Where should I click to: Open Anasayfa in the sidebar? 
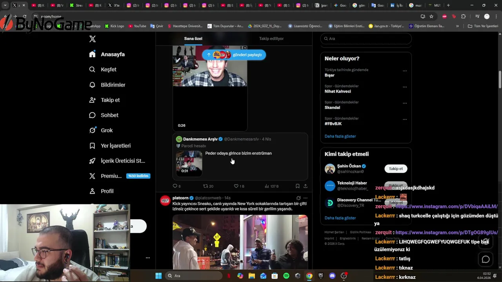click(x=107, y=54)
